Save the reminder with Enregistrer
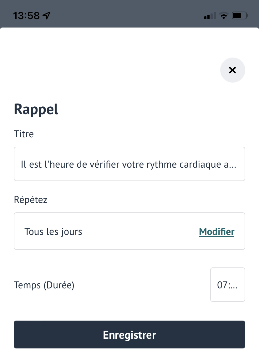Viewport: 259px width, 355px height. tap(129, 334)
